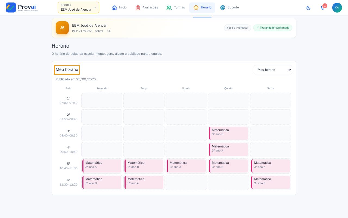Open the Avaliações tab

pos(147,8)
